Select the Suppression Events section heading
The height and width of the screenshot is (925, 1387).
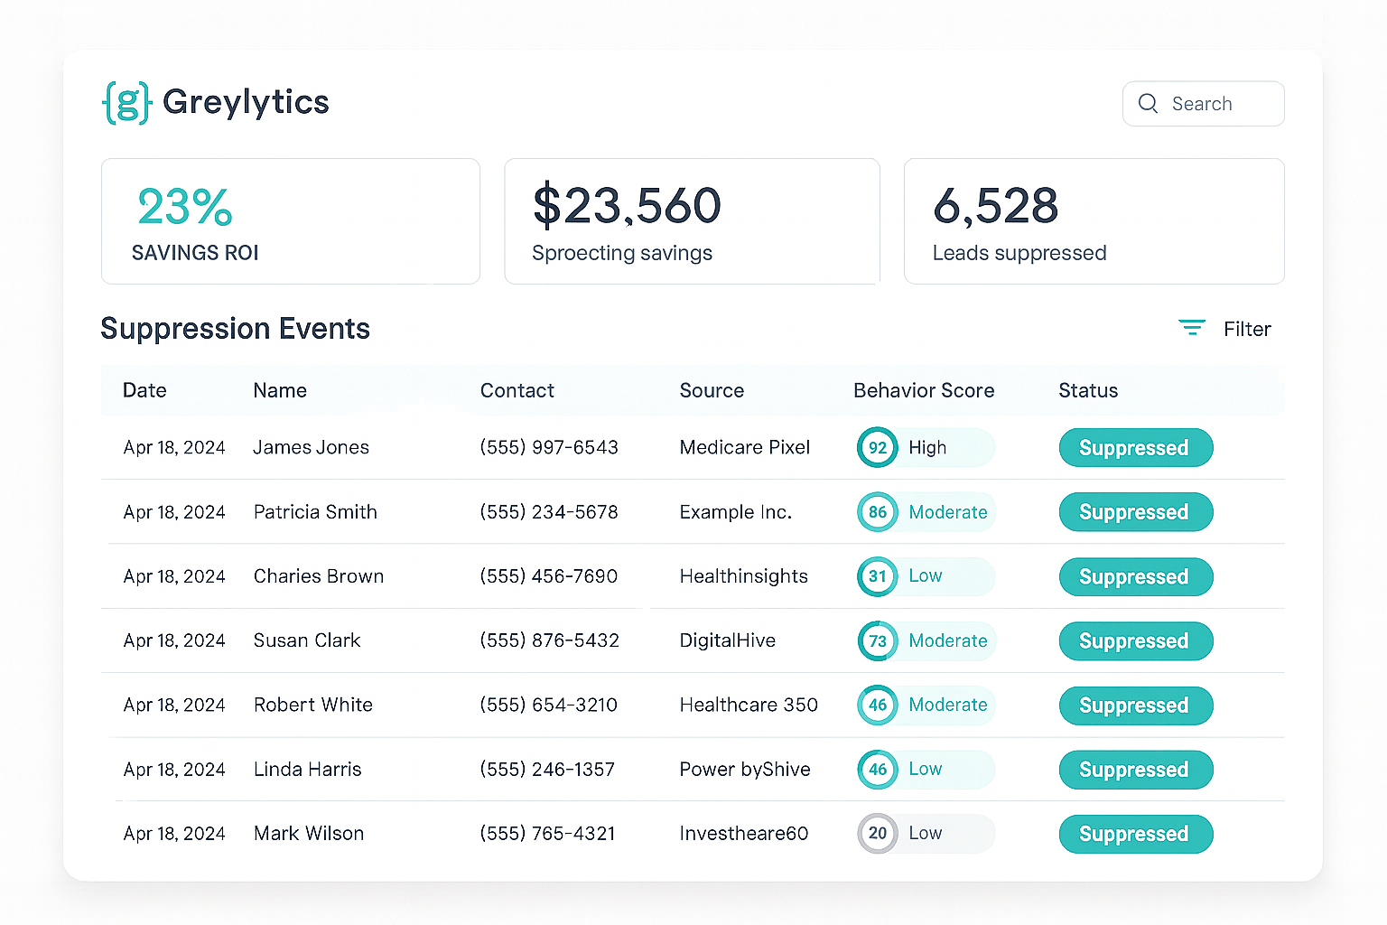236,329
